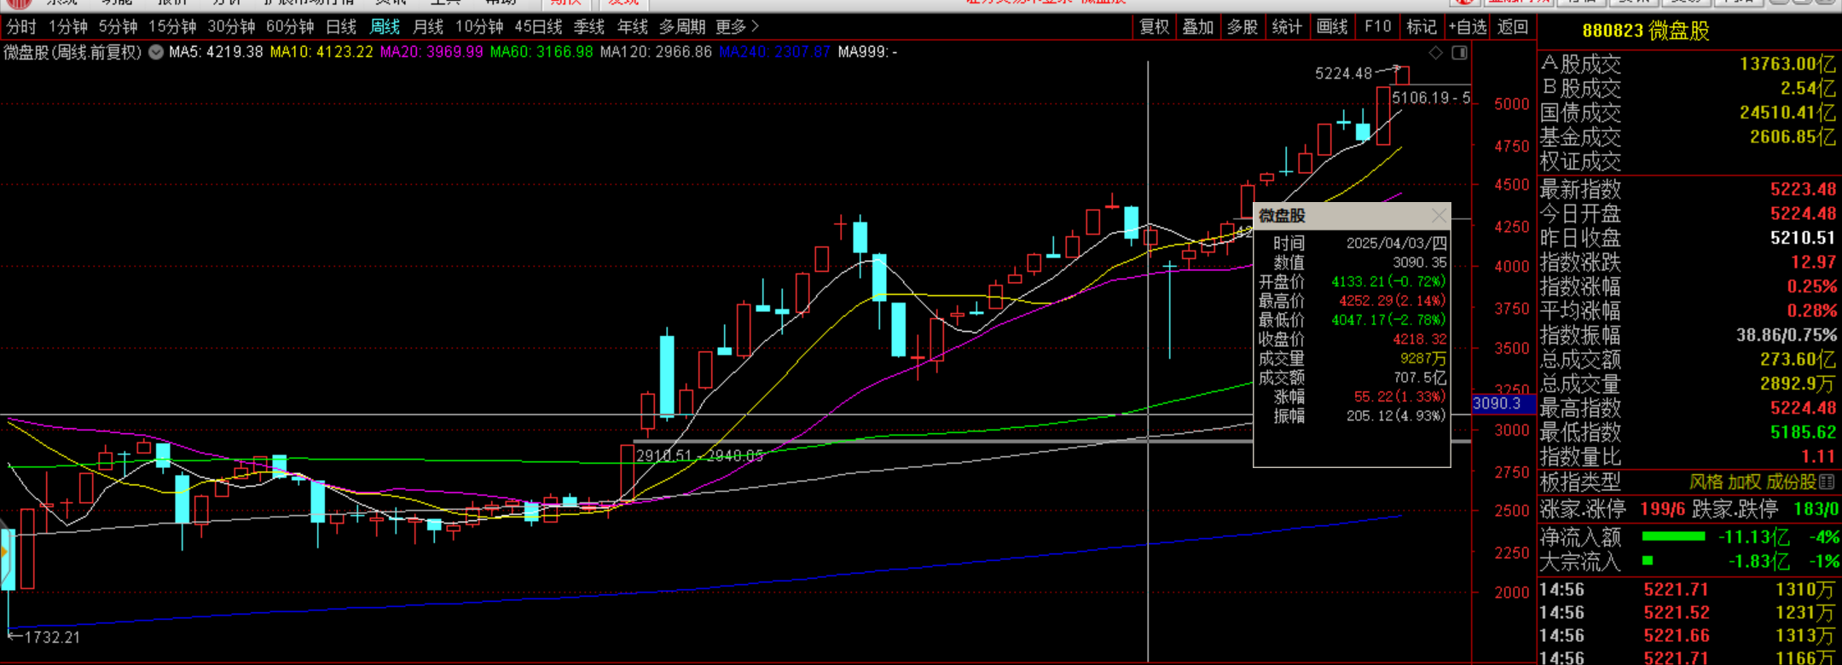Switch to the 季线 quarterly chart
This screenshot has height=665, width=1842.
pos(588,27)
